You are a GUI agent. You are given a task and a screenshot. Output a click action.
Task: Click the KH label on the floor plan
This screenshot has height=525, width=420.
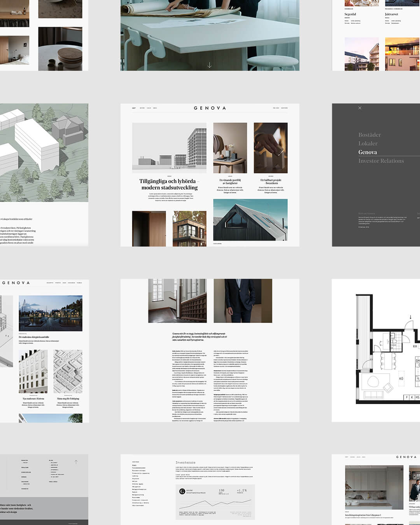[x=415, y=346]
